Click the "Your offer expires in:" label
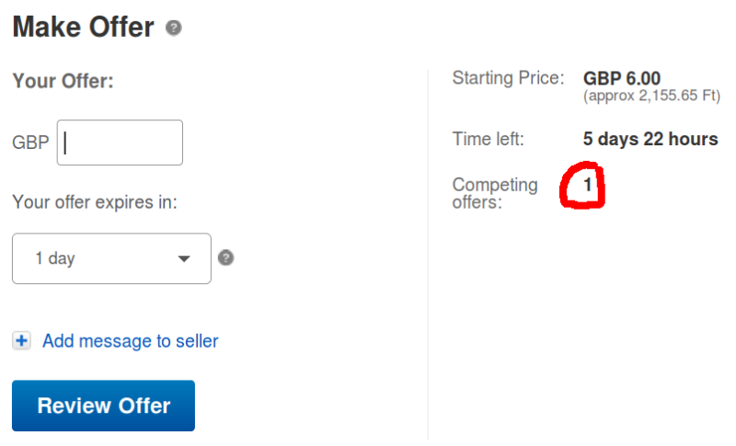 pyautogui.click(x=95, y=201)
